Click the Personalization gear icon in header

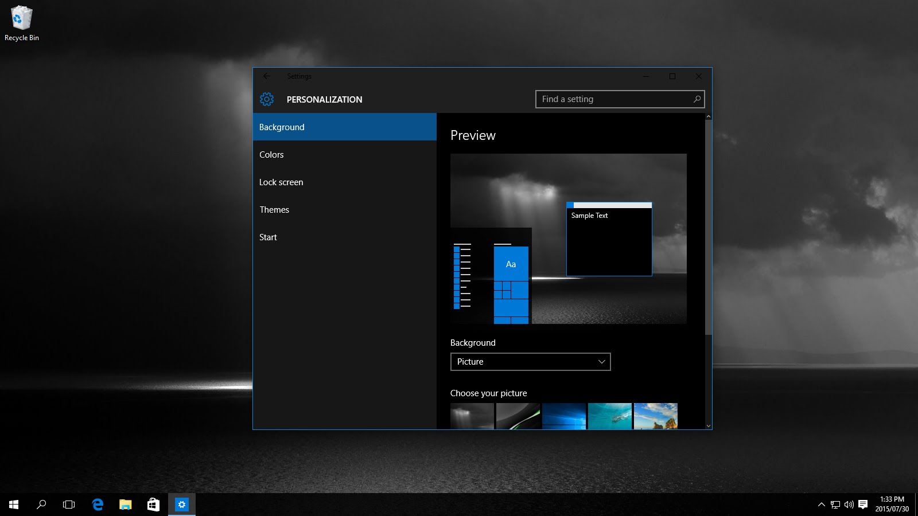tap(267, 99)
